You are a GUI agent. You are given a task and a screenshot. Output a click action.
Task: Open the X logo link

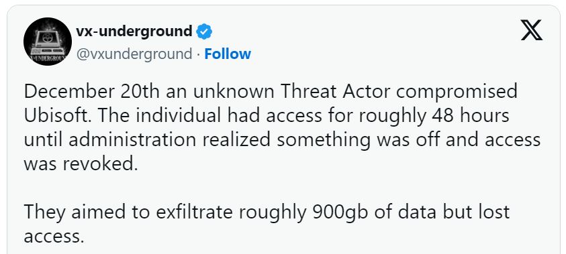[x=531, y=30]
